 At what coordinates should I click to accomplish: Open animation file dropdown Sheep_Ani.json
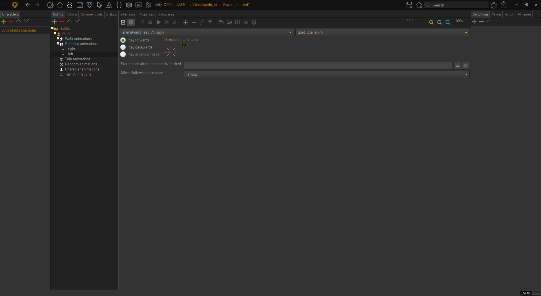[x=207, y=32]
